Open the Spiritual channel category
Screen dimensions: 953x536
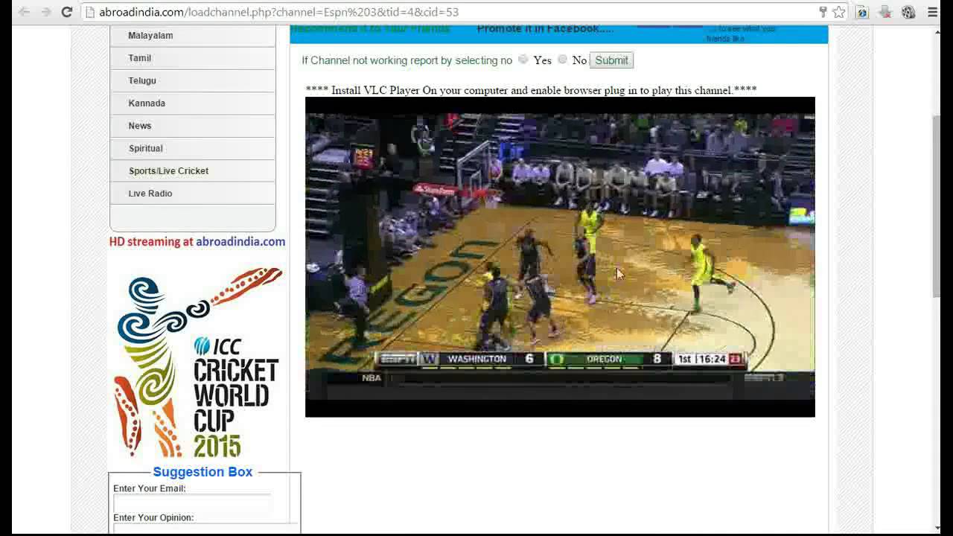click(x=193, y=148)
